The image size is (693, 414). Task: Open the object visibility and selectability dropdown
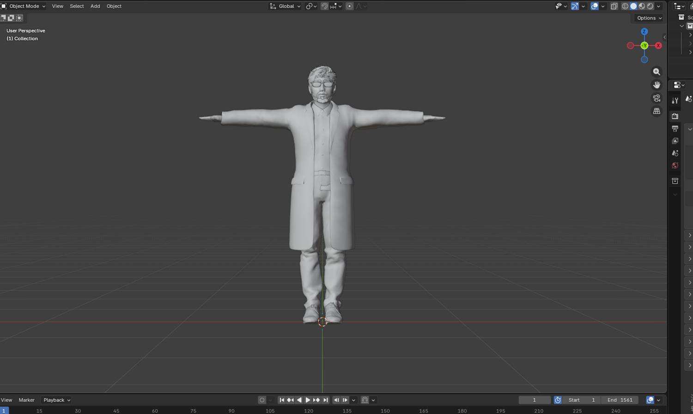[561, 6]
